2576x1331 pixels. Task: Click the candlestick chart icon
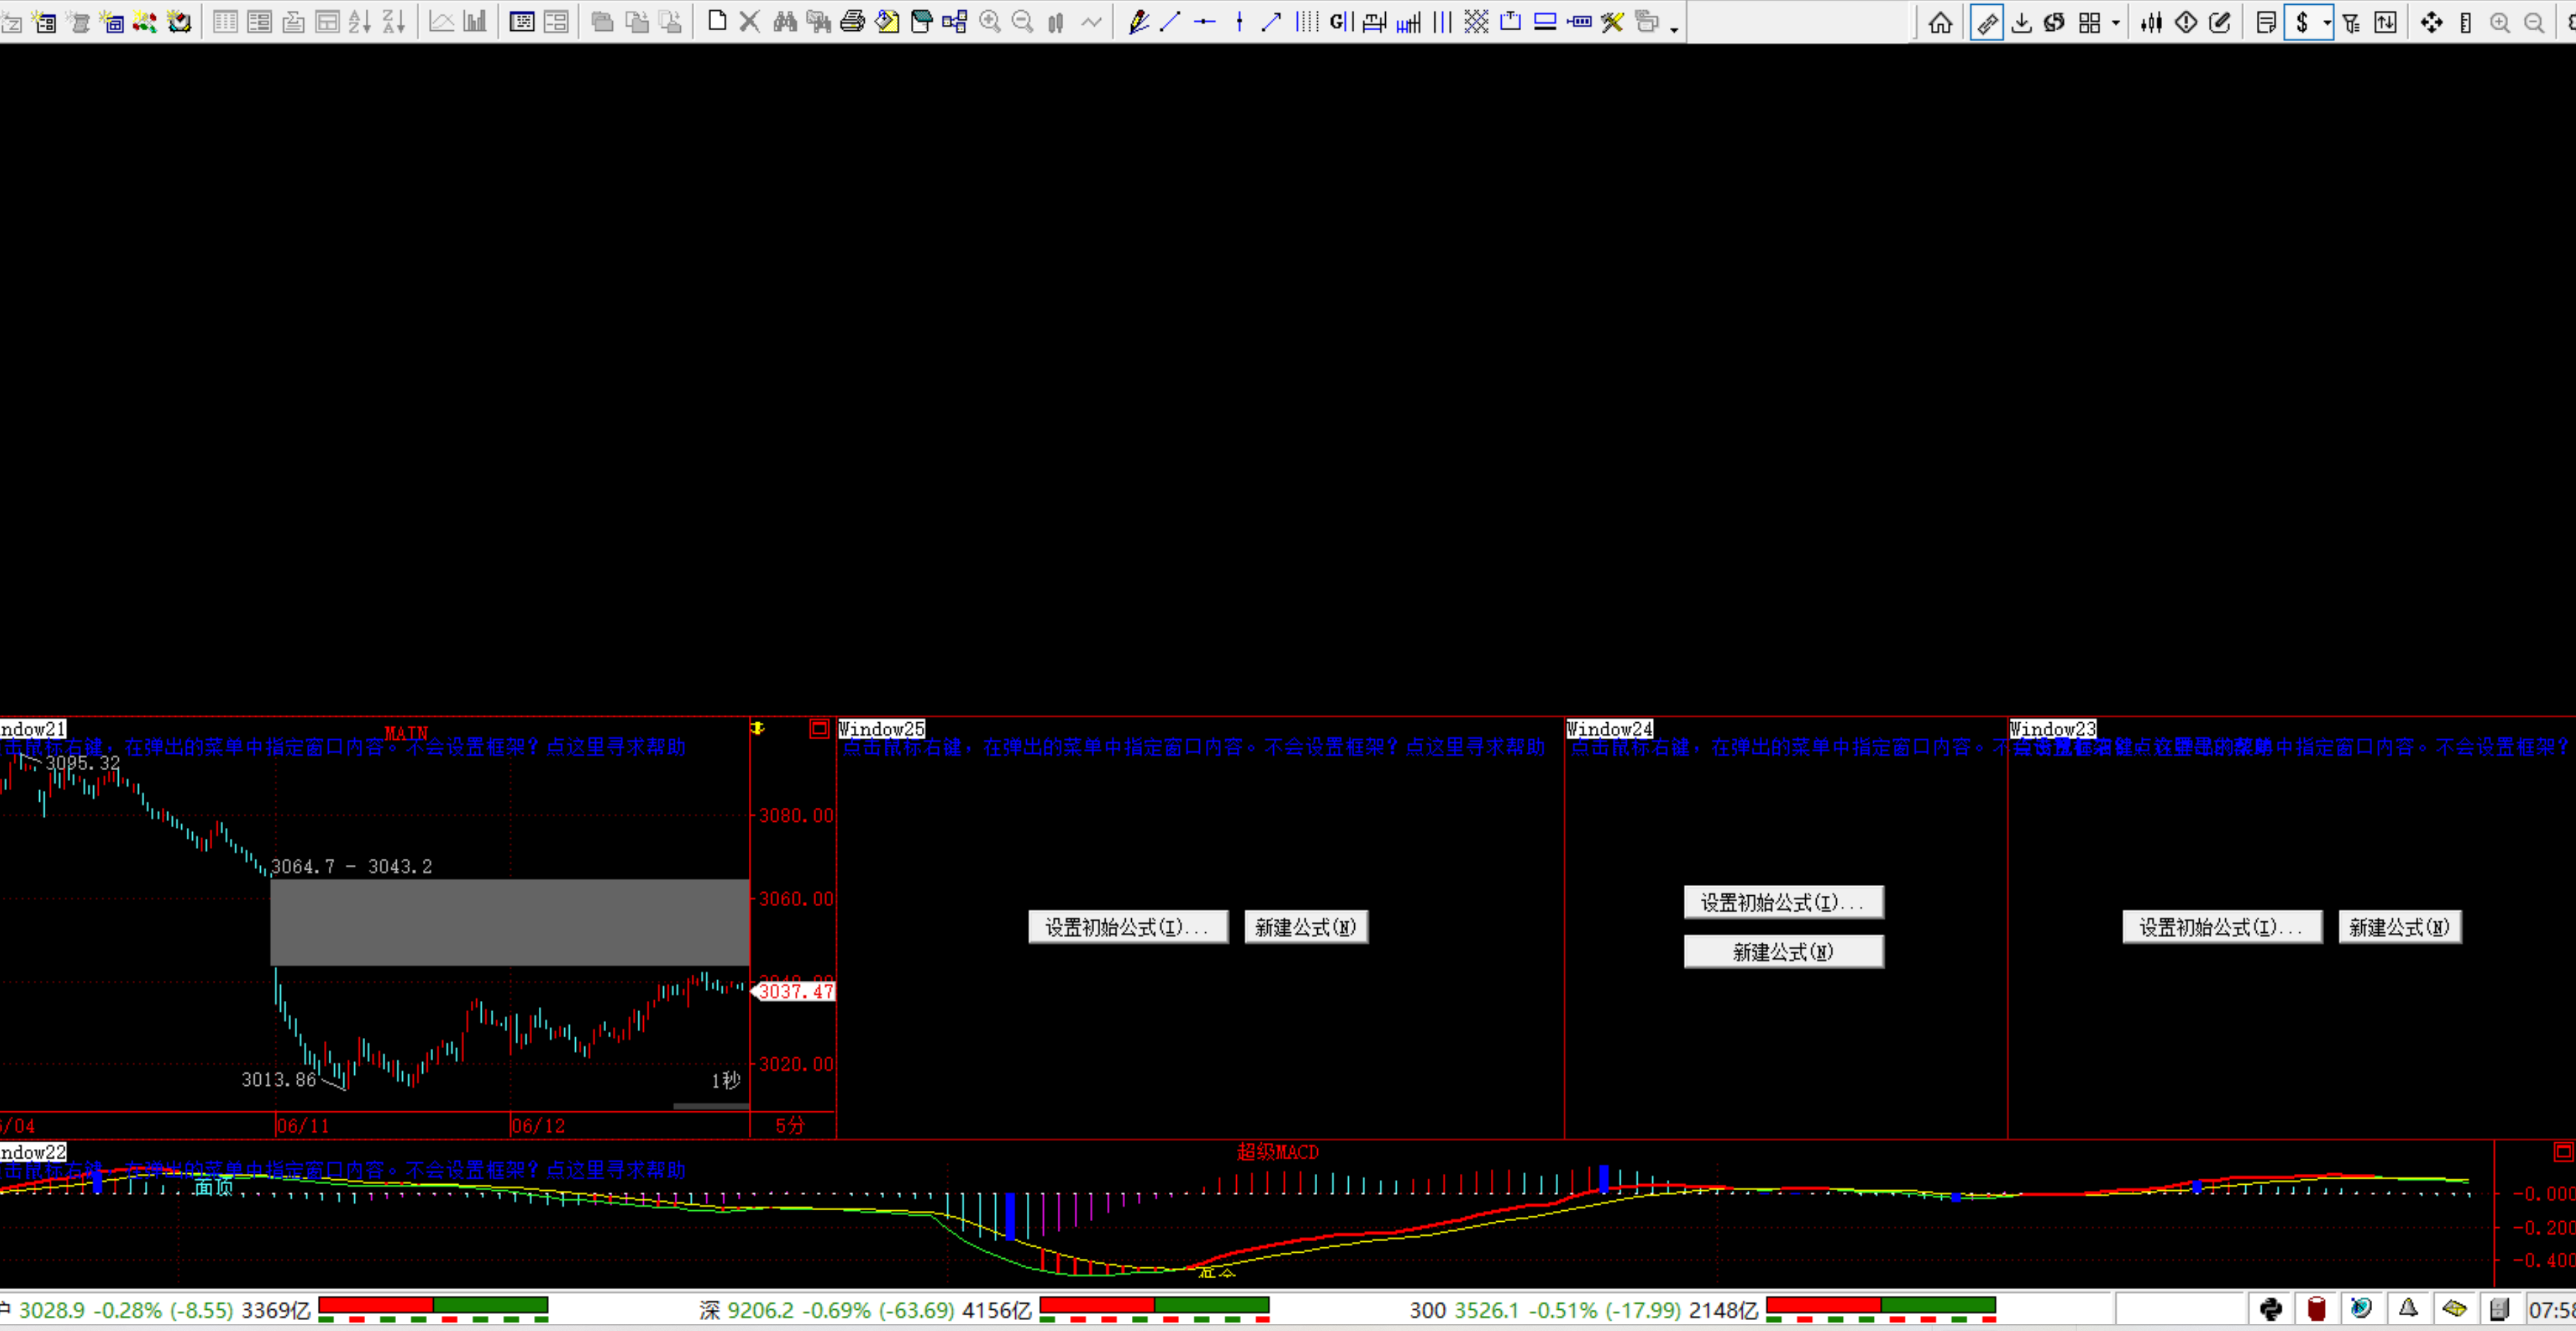(2151, 23)
